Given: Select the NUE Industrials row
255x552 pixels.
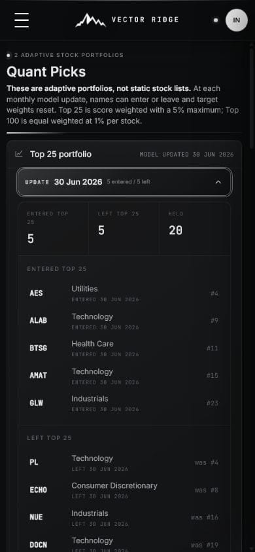Looking at the screenshot, I should tap(124, 517).
